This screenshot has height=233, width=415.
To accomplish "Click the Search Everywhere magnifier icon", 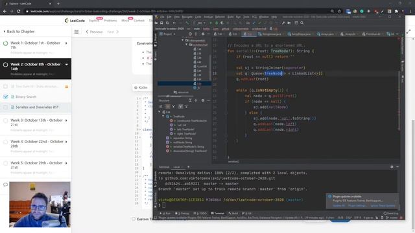I will point(302,23).
